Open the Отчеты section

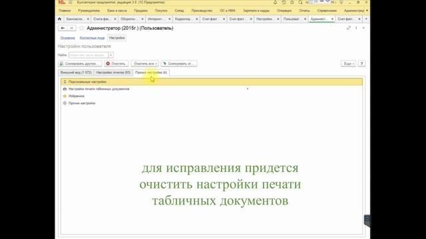[304, 11]
